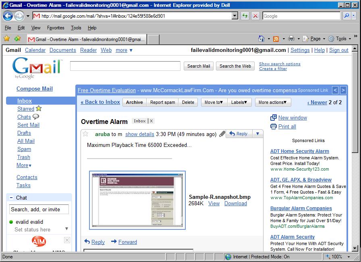This screenshot has height=262, width=361.
Task: Click the next sponsored link arrow
Action: 343,90
